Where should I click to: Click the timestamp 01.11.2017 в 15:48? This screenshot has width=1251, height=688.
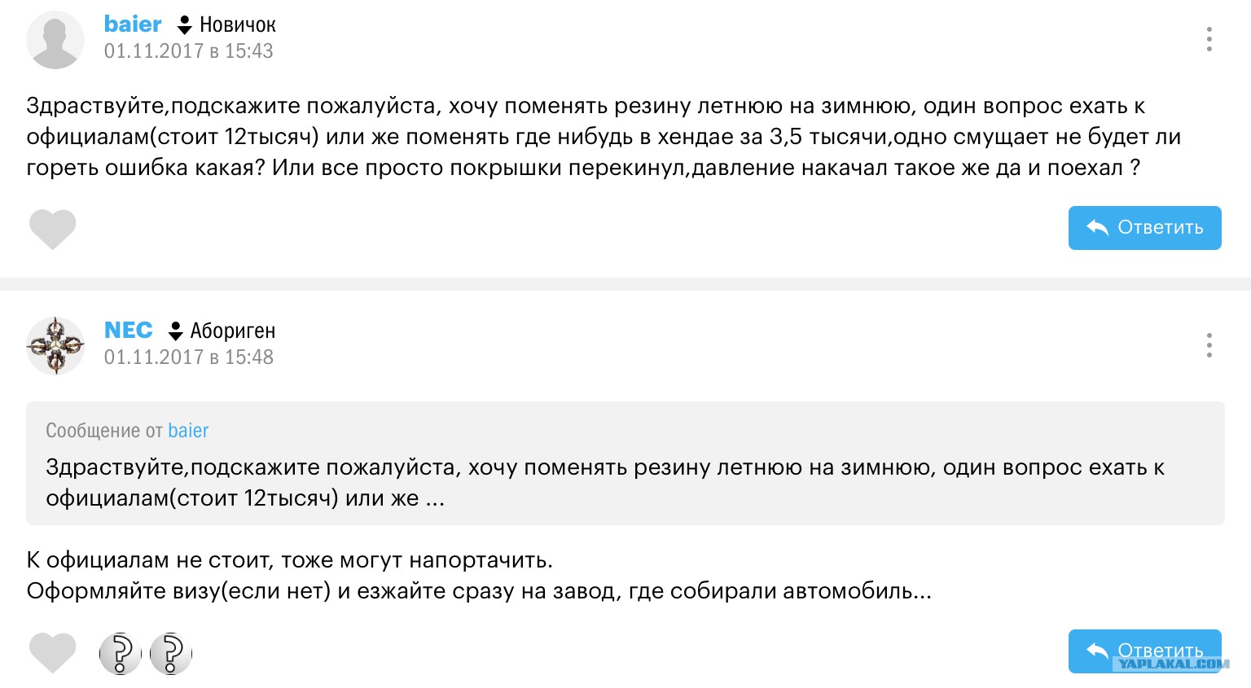pyautogui.click(x=188, y=357)
